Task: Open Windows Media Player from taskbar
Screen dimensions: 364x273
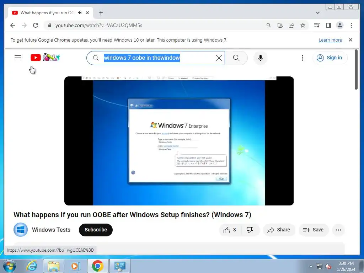Action: click(x=75, y=266)
